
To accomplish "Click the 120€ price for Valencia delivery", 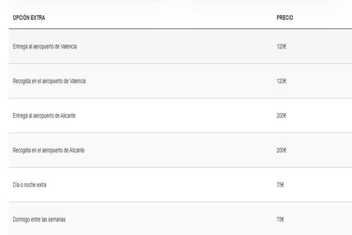I will [x=281, y=46].
